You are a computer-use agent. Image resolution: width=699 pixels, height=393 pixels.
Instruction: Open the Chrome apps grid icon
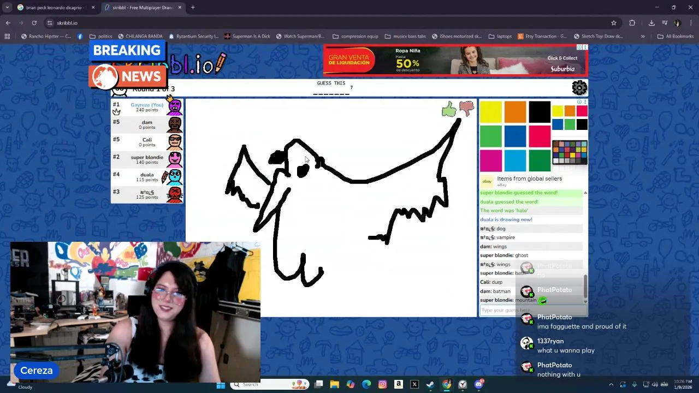[7, 37]
